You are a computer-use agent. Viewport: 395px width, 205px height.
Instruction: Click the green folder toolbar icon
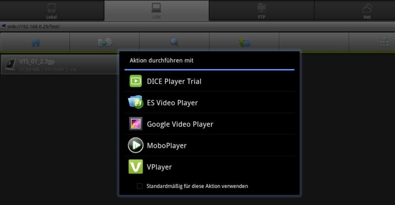pyautogui.click(x=244, y=42)
